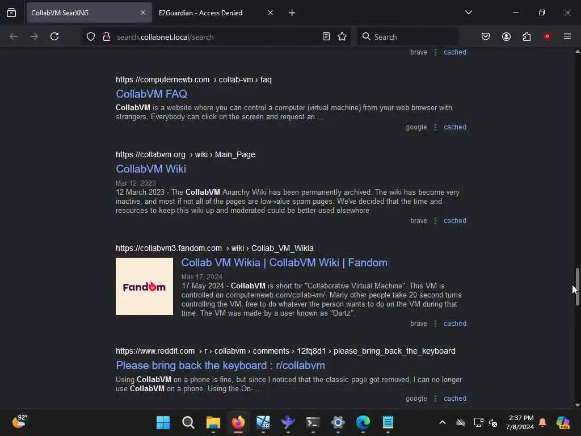Open the CollabVM Wiki result
Image resolution: width=581 pixels, height=436 pixels.
pos(151,169)
